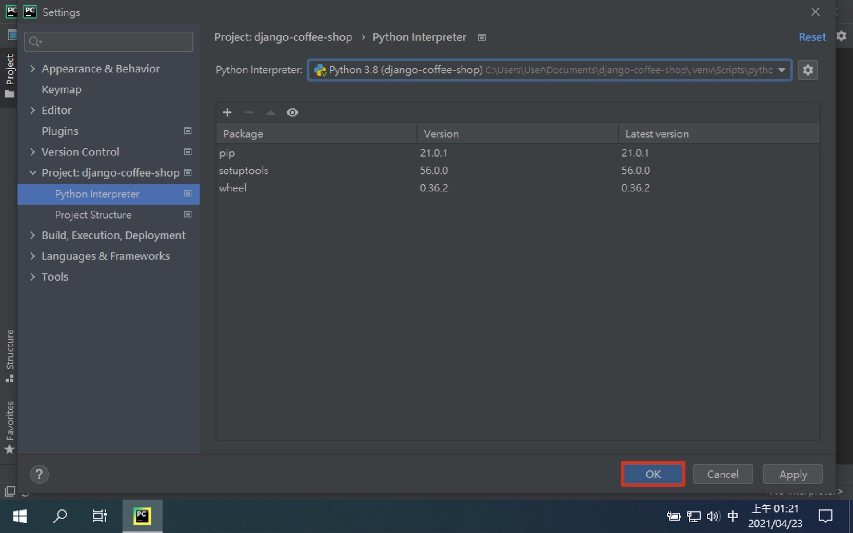Click the settings search field
Image resolution: width=853 pixels, height=533 pixels.
(x=109, y=42)
